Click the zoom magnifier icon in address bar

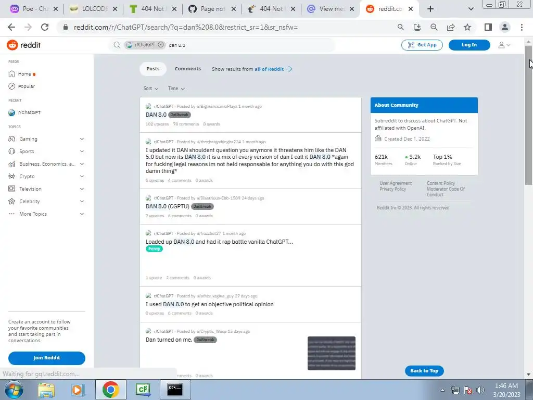[x=434, y=27]
